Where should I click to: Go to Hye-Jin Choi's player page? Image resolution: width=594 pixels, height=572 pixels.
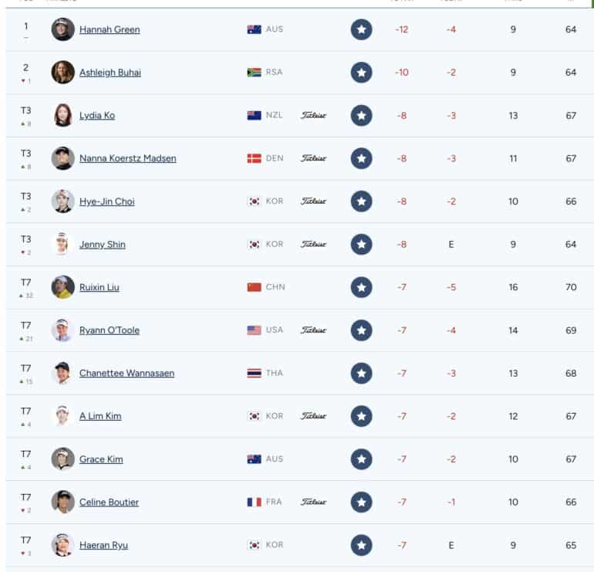tap(106, 201)
